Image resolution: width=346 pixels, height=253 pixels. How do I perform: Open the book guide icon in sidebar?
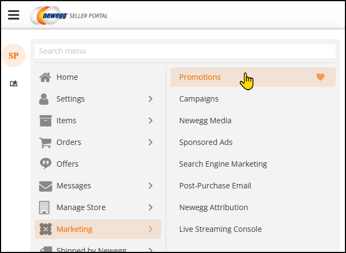coord(14,84)
